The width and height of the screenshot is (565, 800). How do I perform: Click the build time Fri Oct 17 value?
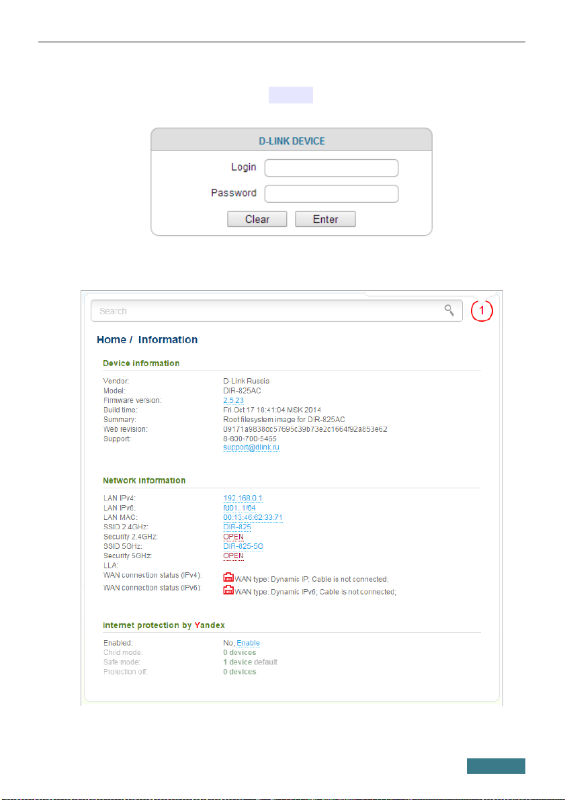coord(272,410)
